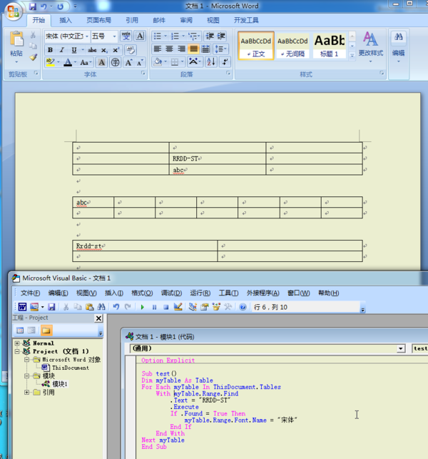Toggle design mode in VBA toolbar
The width and height of the screenshot is (428, 459).
pos(178,307)
